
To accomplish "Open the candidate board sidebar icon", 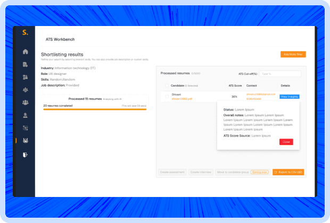I will coord(25,77).
